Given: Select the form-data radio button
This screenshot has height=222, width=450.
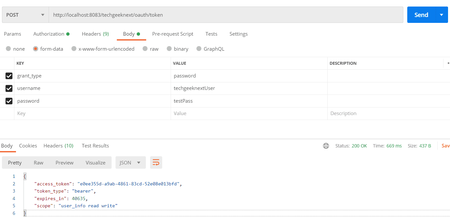Looking at the screenshot, I should coord(36,49).
